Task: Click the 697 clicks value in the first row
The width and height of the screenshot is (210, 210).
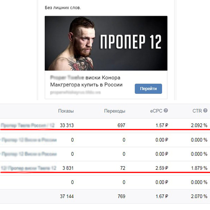Action: click(121, 125)
